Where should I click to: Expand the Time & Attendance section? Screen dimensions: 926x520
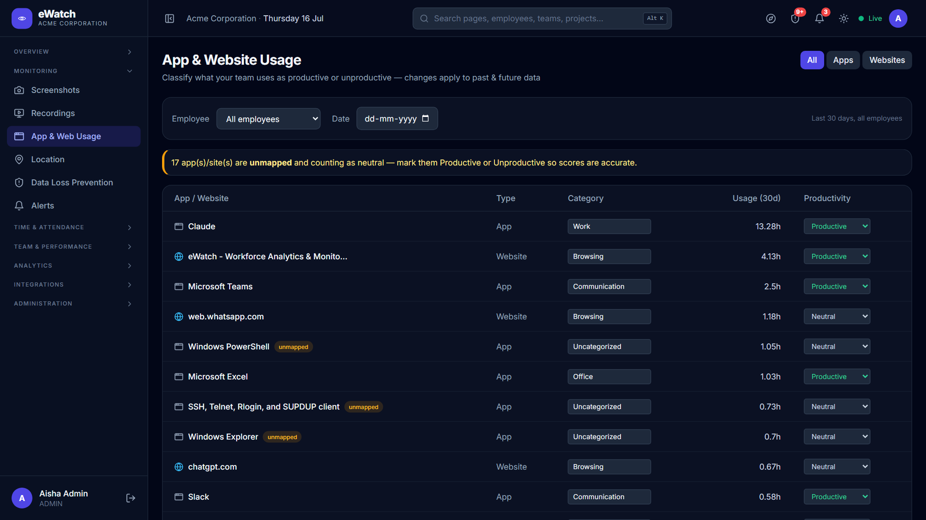coord(74,227)
